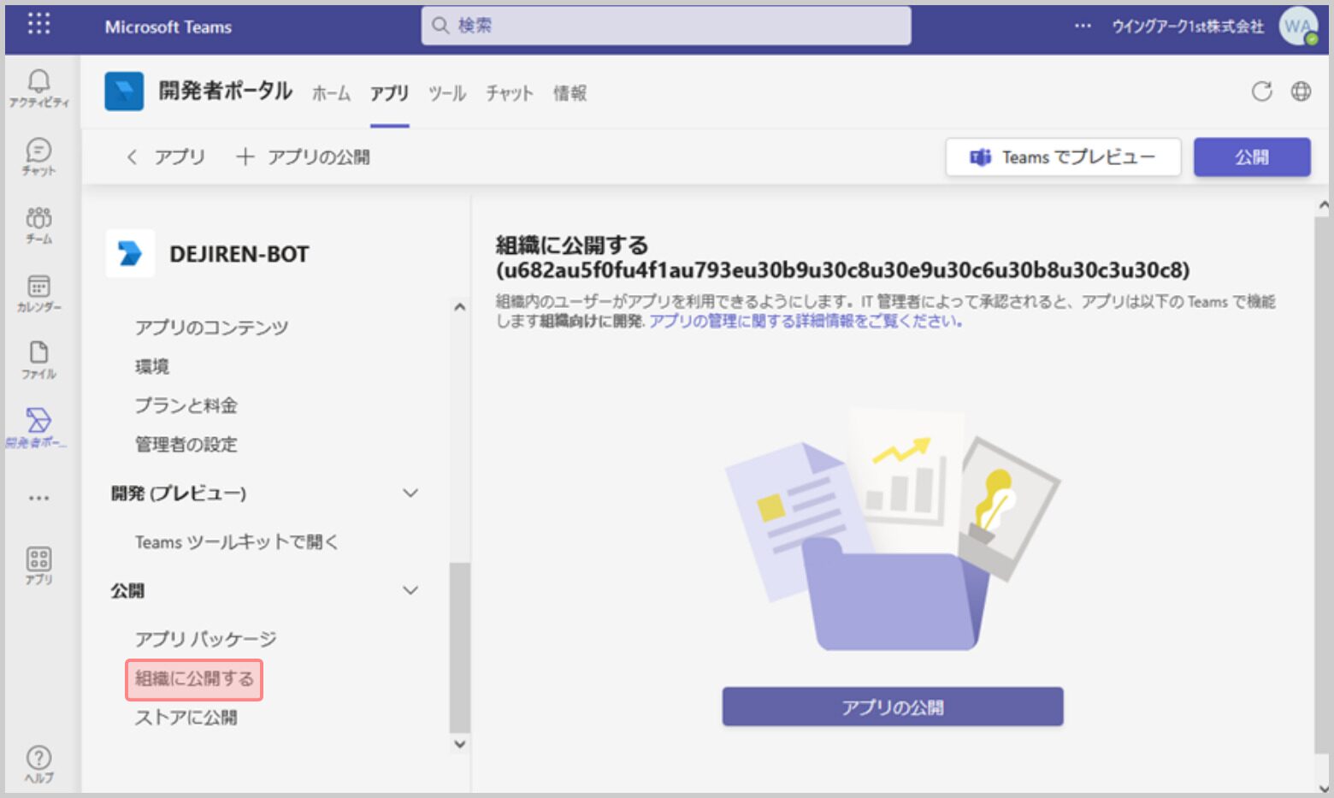Click the large アプリの公開 button
Screen dimensions: 1334x798
pyautogui.click(x=892, y=707)
